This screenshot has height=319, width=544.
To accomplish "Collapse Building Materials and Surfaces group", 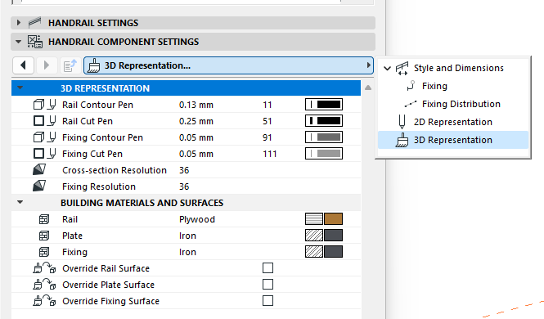I will 20,202.
